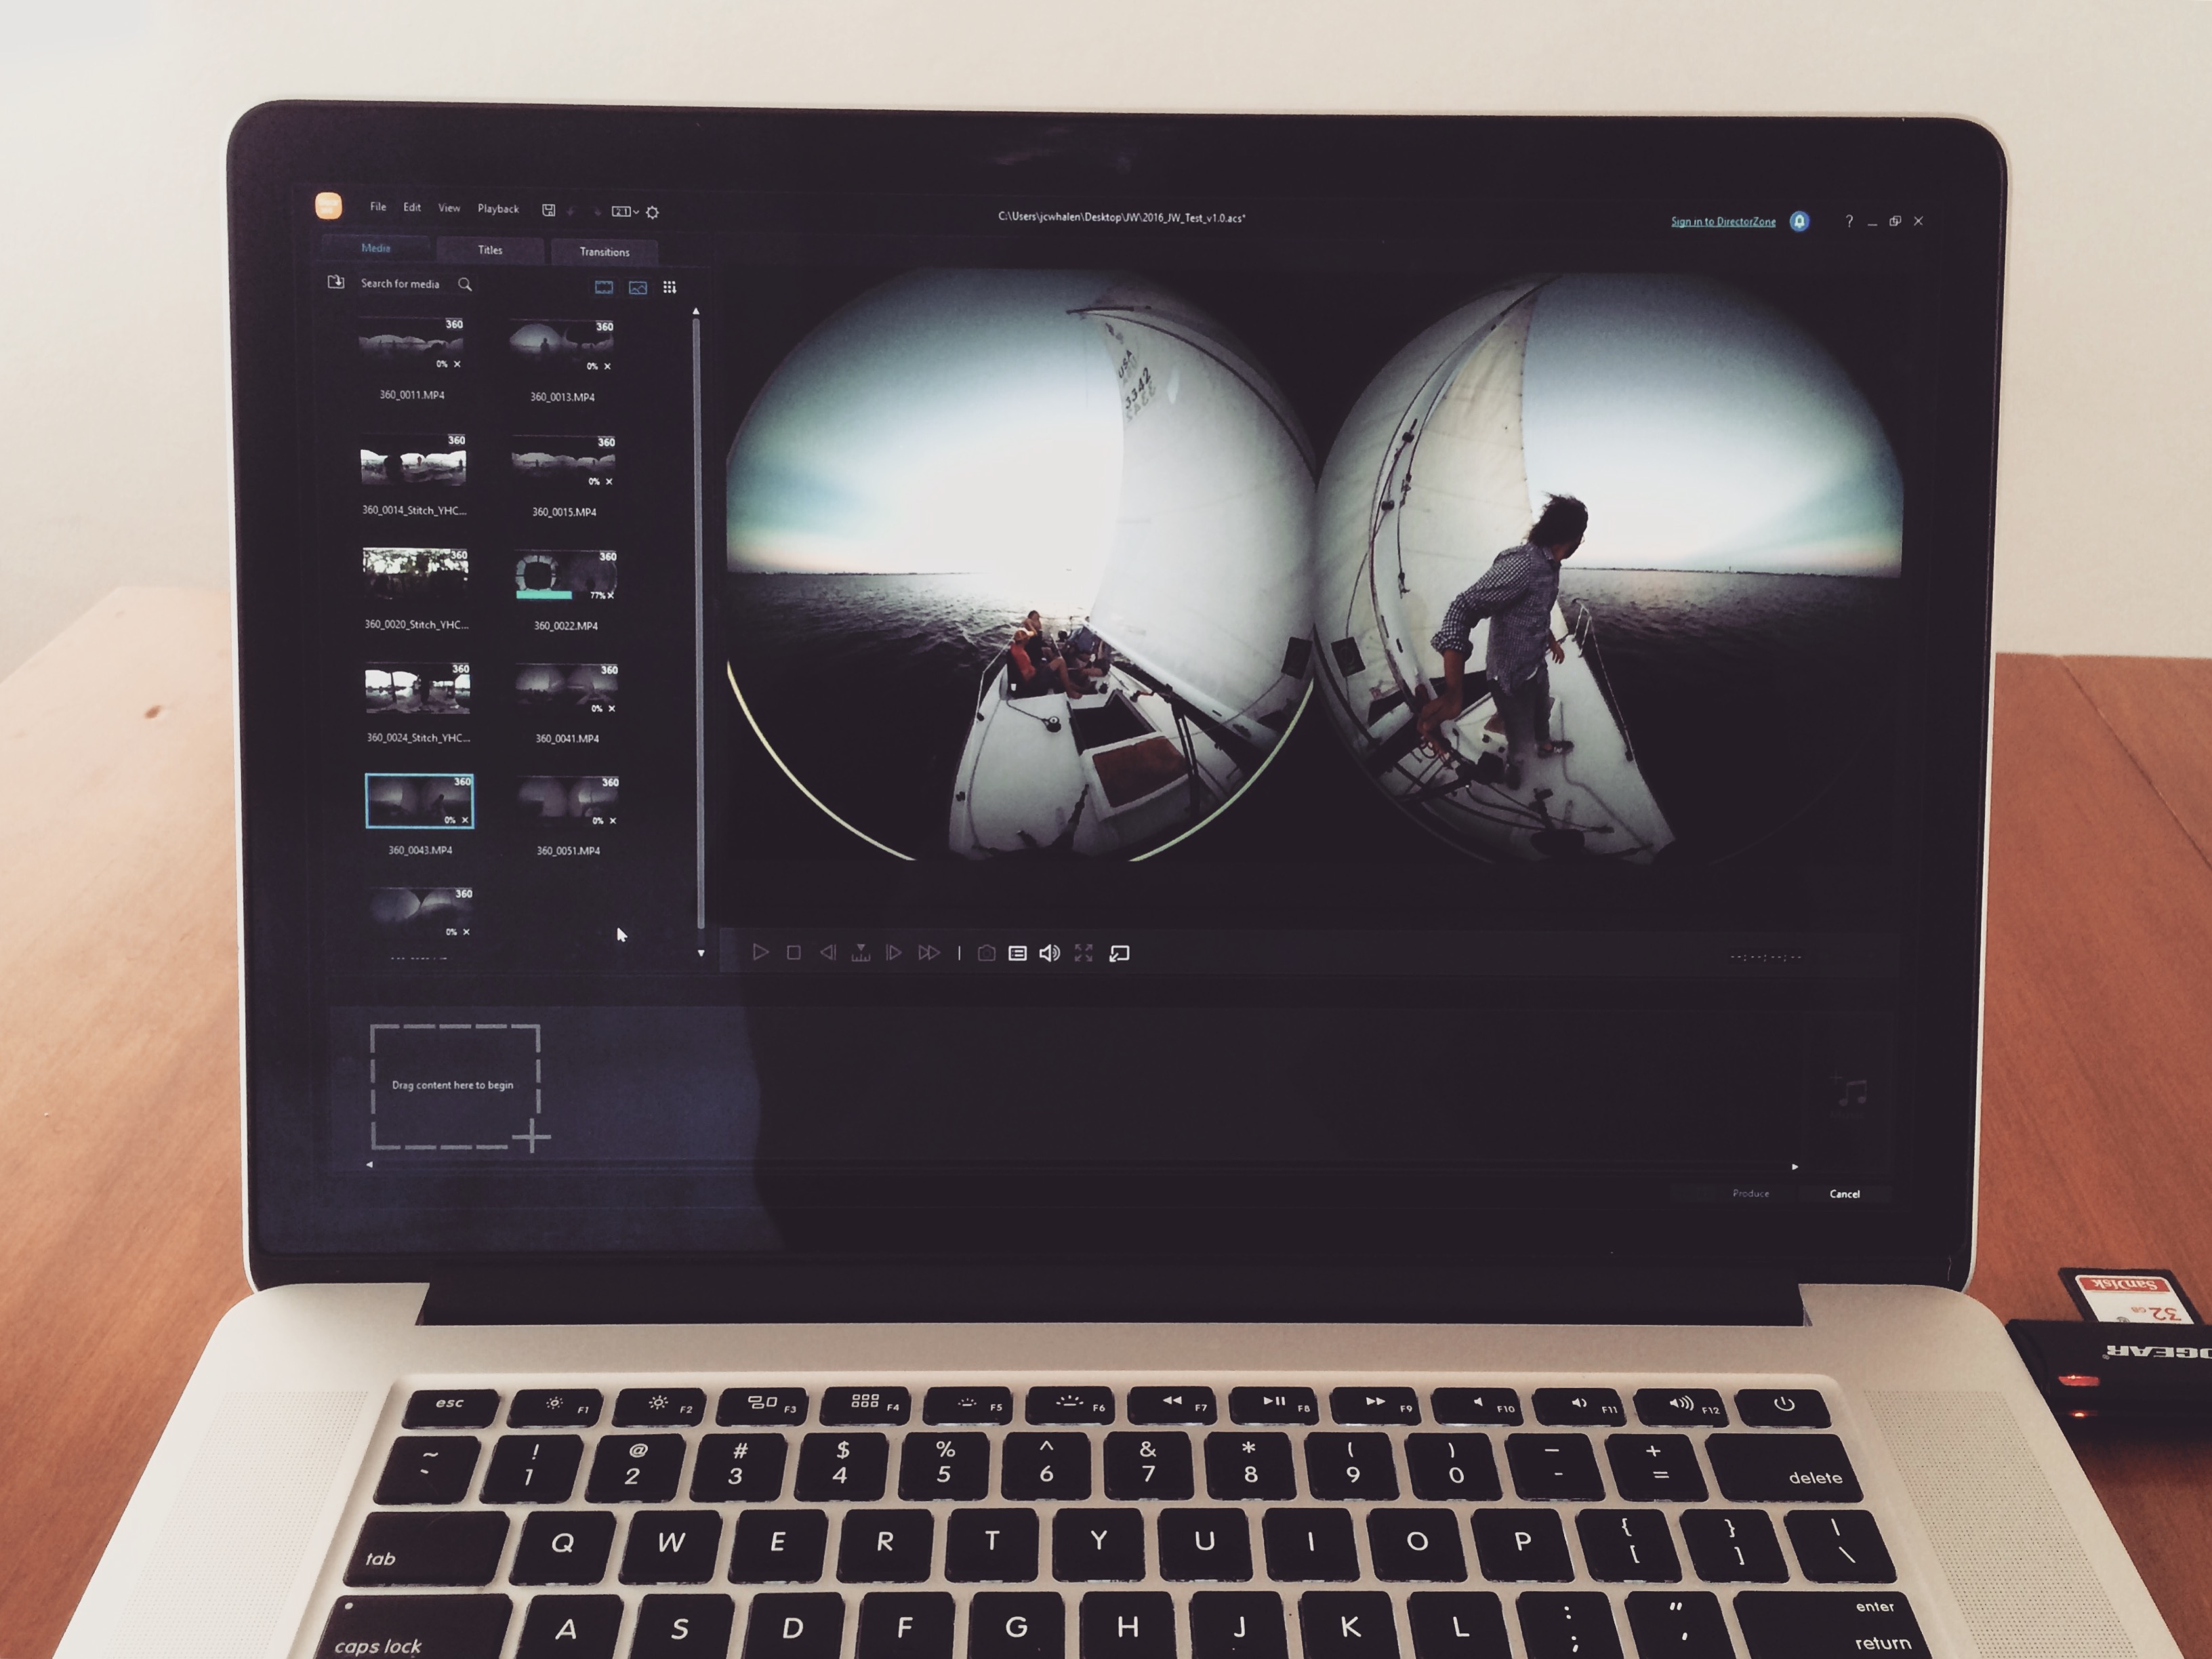The image size is (2212, 1659).
Task: Select the 360_0015.MP4 thumbnail
Action: click(x=563, y=462)
